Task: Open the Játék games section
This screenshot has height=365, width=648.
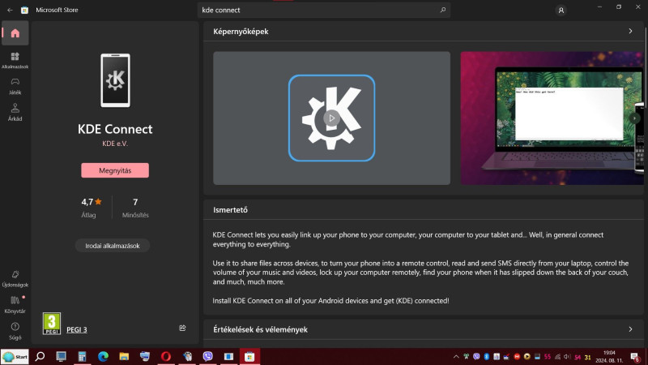Action: click(x=15, y=87)
